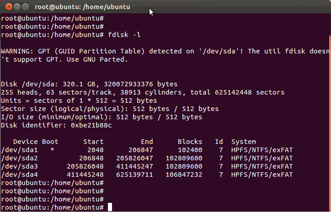This screenshot has height=212, width=331.
Task: Click the cursor block at last prompt
Action: tap(110, 207)
